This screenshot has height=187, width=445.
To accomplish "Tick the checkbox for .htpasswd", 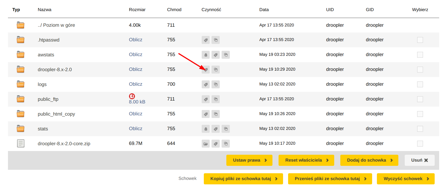I will click(420, 40).
